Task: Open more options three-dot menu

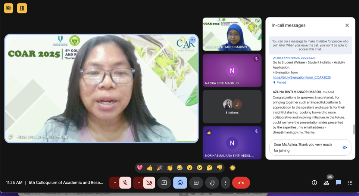Action: [225, 183]
